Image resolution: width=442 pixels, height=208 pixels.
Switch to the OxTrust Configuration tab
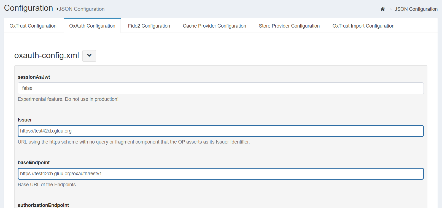33,26
